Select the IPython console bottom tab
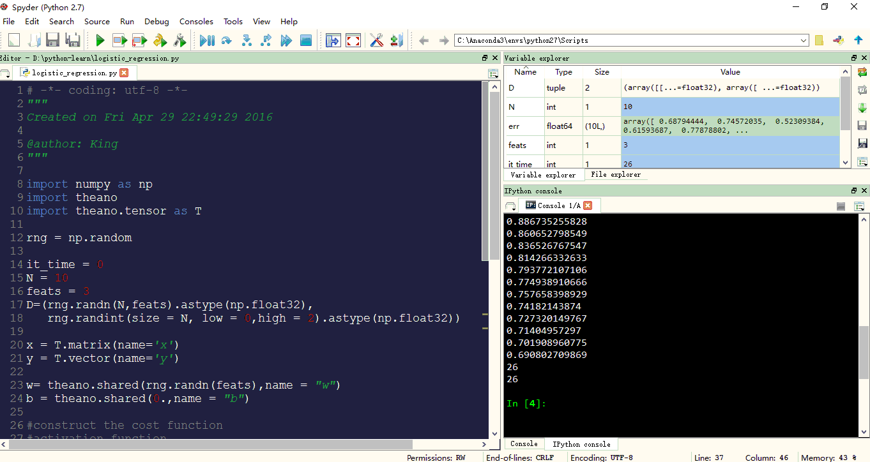 (x=581, y=444)
